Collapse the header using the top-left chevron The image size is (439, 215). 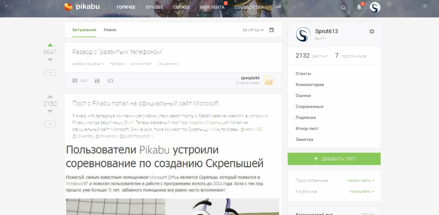click(6, 6)
